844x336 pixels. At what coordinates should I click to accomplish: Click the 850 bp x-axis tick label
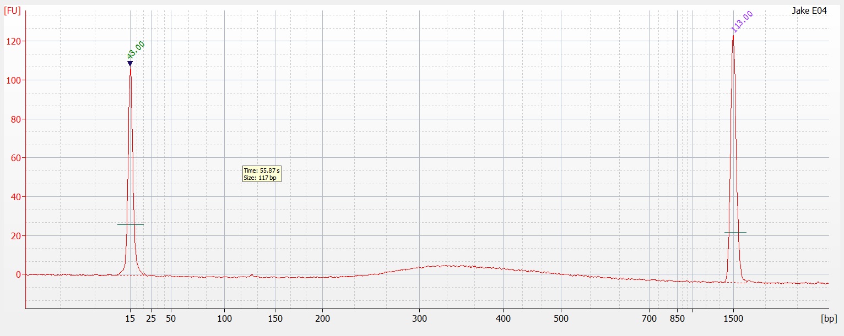click(678, 318)
